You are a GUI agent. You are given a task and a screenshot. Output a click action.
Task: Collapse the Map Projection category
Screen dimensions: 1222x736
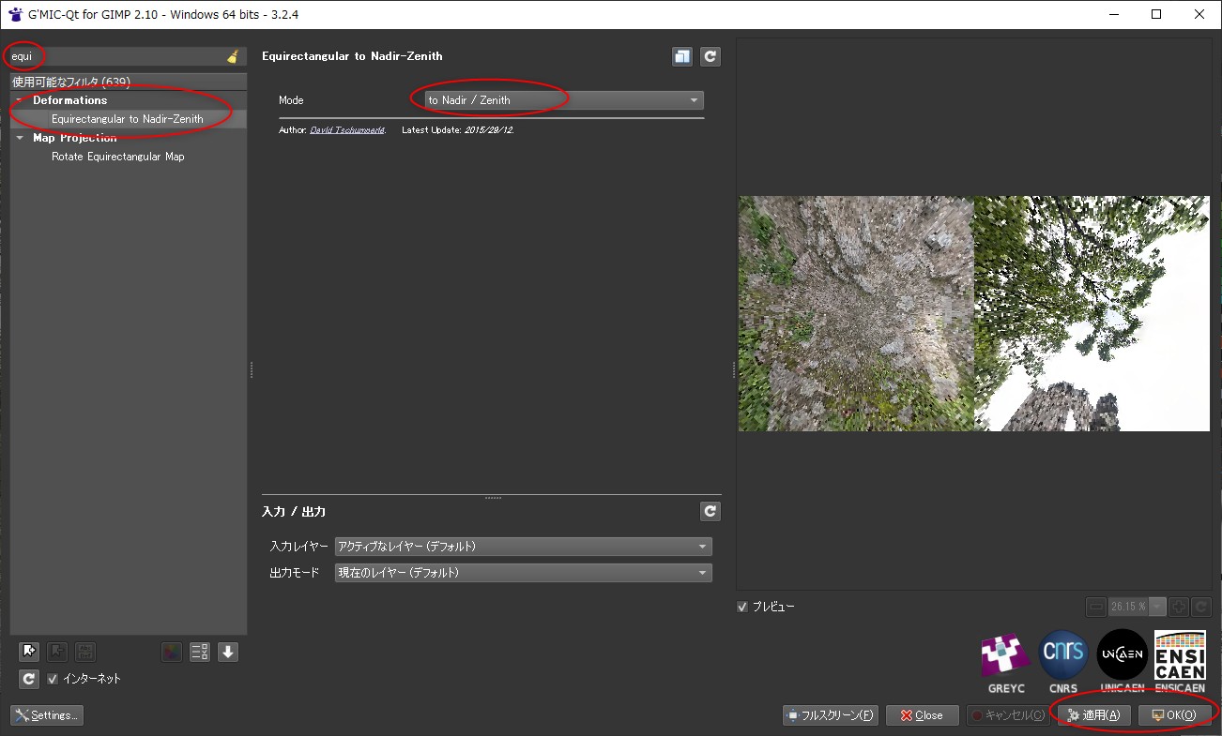coord(21,138)
